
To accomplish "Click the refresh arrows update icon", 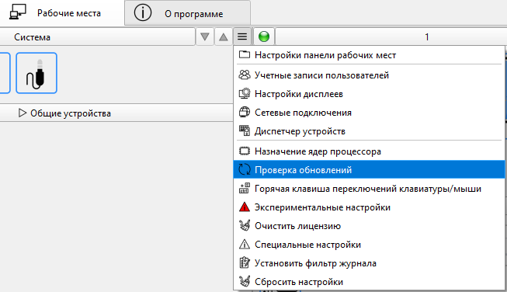I will tap(245, 169).
